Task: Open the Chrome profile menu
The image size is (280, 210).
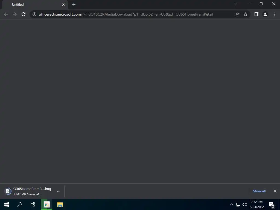Action: click(x=265, y=14)
